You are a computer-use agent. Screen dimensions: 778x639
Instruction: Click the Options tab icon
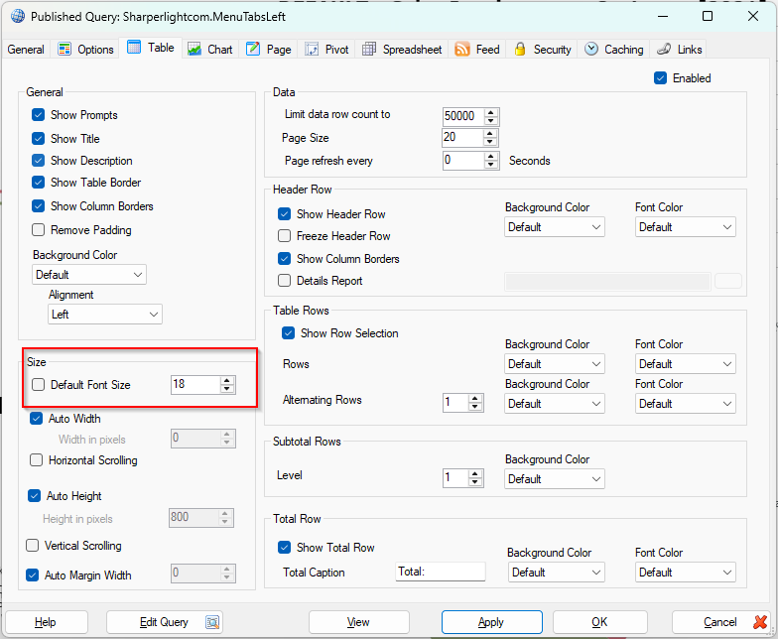click(65, 50)
